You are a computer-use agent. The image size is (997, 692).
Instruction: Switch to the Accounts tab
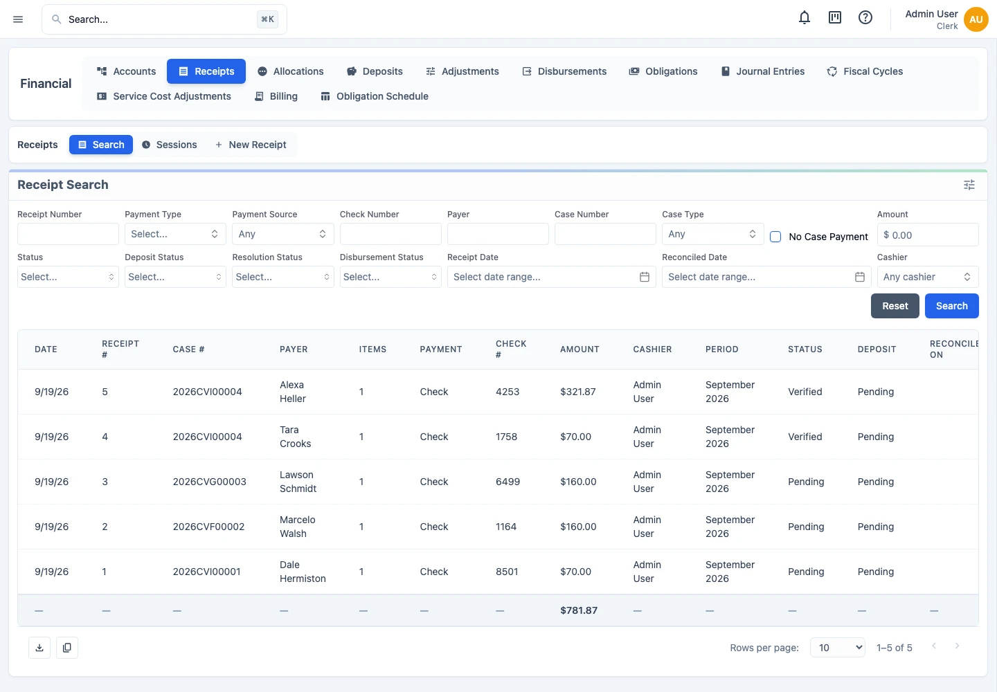126,71
